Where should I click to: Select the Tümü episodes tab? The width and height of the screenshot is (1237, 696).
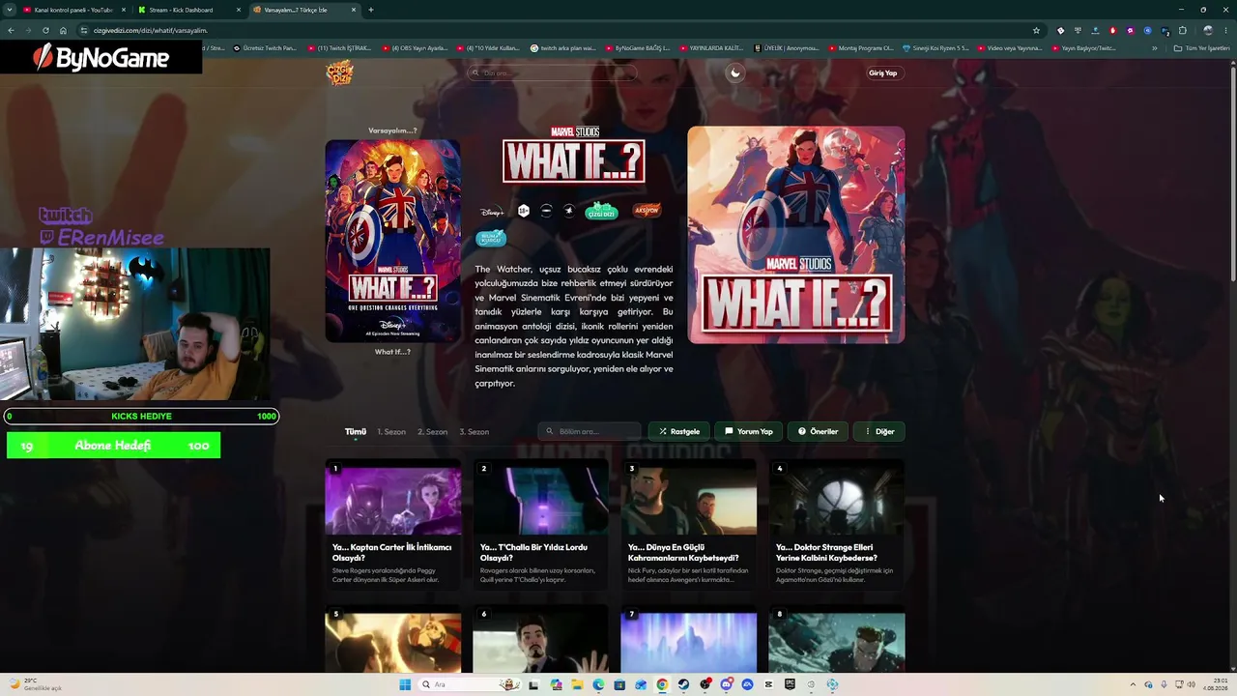tap(356, 432)
